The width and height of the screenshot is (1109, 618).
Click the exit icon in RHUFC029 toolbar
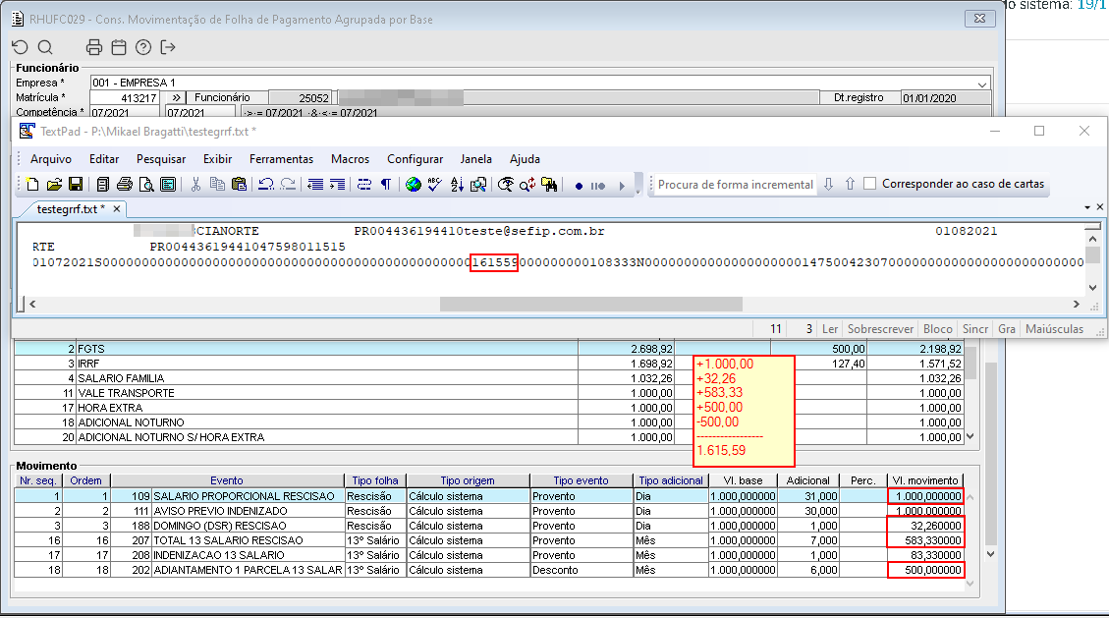[x=168, y=47]
